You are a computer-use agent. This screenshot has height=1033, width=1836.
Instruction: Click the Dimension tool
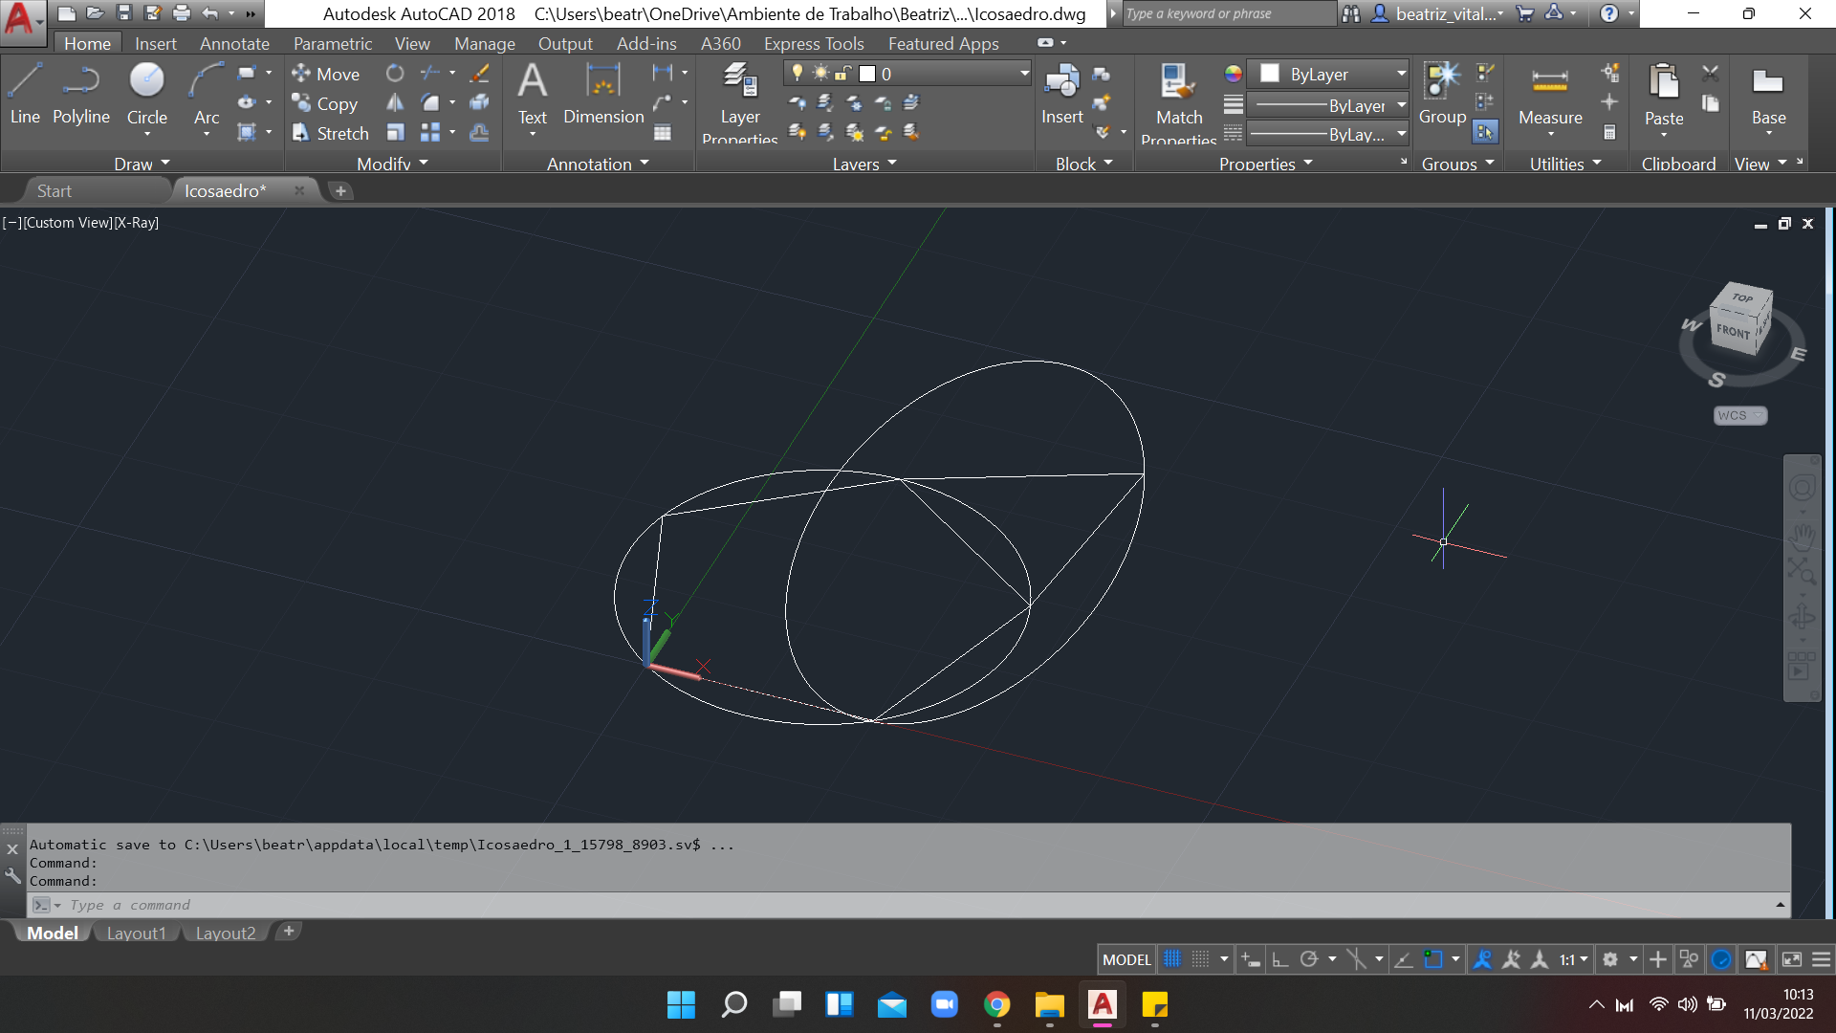(x=603, y=94)
